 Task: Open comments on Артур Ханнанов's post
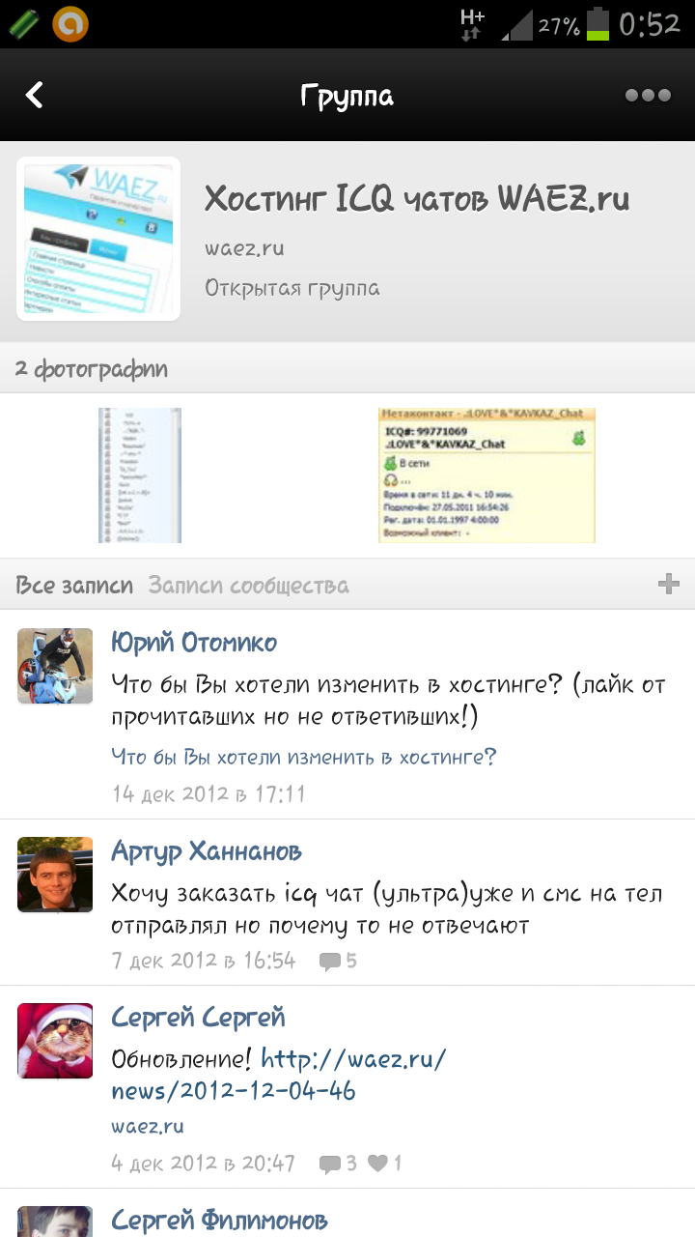[x=338, y=961]
